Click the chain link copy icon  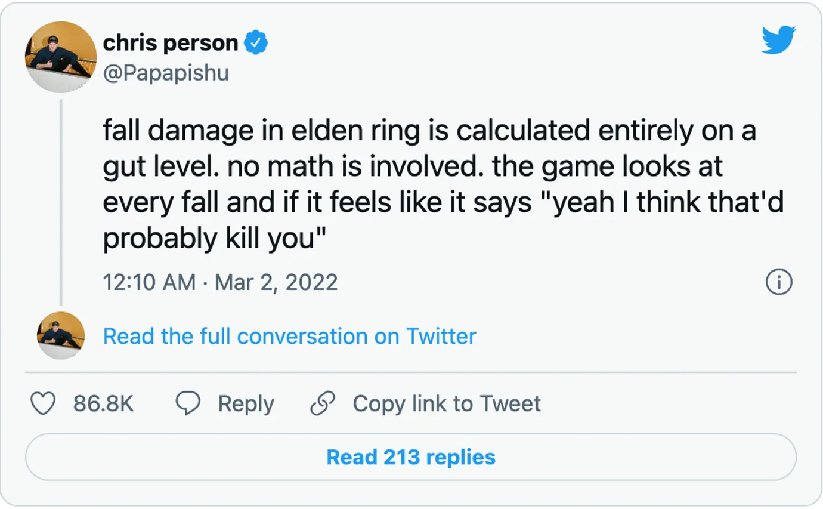(323, 404)
